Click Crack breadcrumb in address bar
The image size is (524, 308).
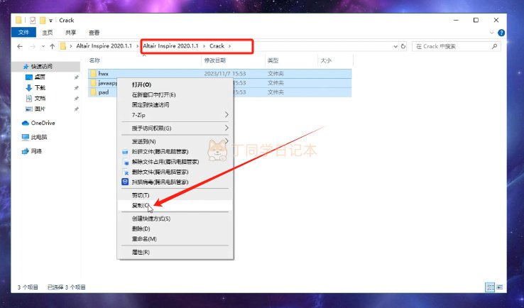[217, 46]
